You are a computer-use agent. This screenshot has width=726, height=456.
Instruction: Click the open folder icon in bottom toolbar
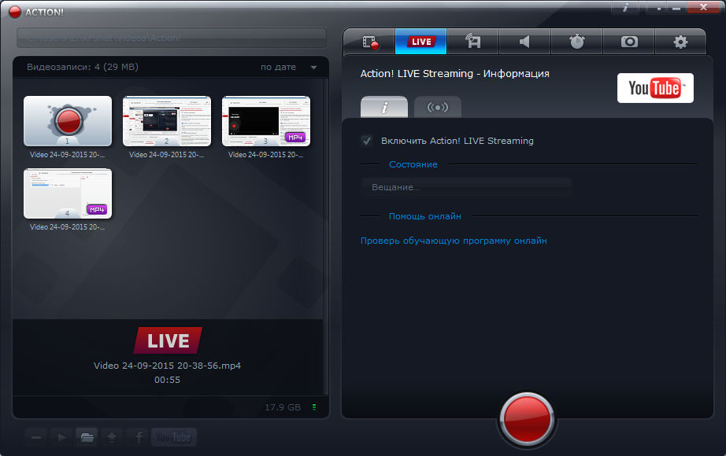(x=87, y=437)
